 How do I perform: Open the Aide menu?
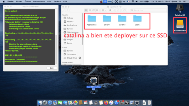tap(65, 1)
